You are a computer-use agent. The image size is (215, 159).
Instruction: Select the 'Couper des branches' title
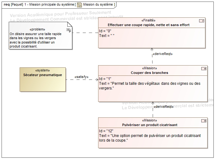pos(150,73)
